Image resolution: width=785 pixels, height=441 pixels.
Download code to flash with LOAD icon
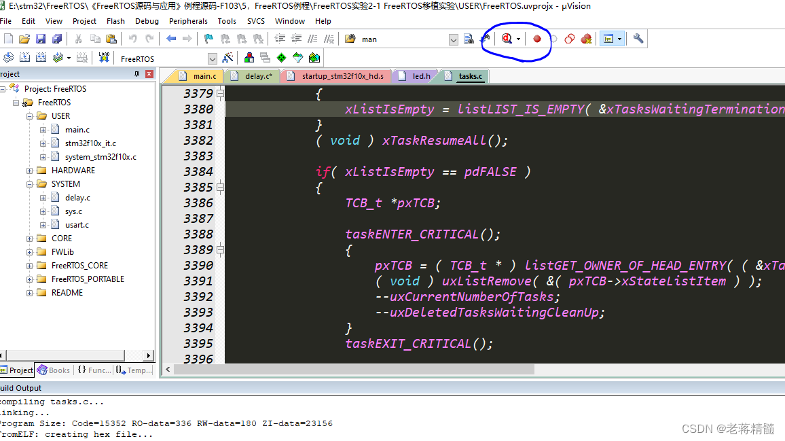coord(104,58)
